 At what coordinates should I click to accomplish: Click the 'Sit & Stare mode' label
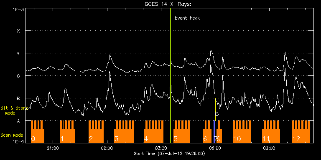coord(14,110)
